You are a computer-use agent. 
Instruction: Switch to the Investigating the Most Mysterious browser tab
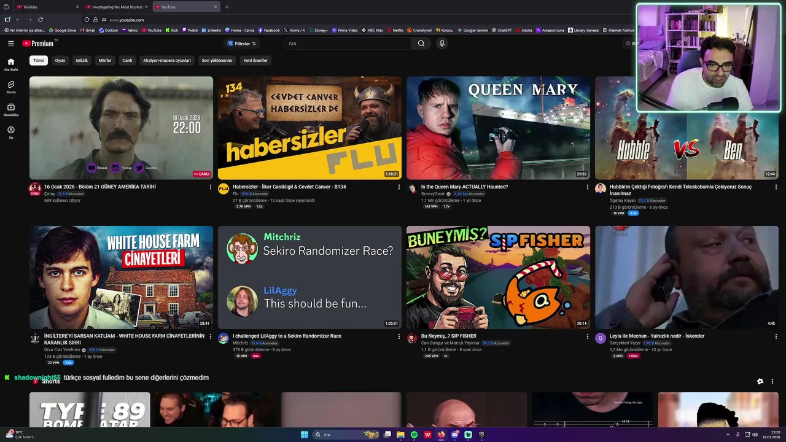117,7
